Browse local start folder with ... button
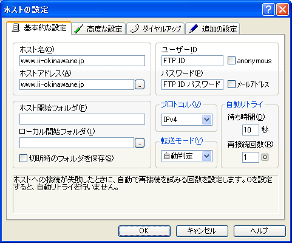 coord(140,143)
